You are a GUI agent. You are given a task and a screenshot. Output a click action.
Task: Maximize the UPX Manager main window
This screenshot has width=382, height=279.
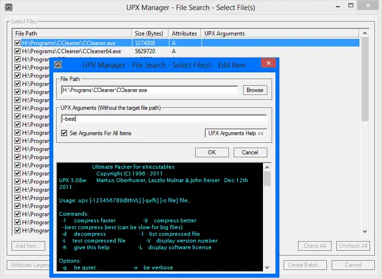point(351,6)
